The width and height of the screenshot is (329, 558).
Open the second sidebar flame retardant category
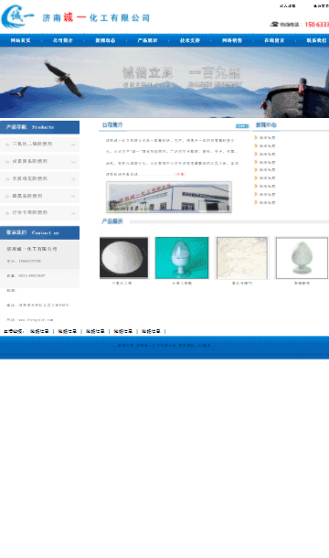[x=30, y=161]
